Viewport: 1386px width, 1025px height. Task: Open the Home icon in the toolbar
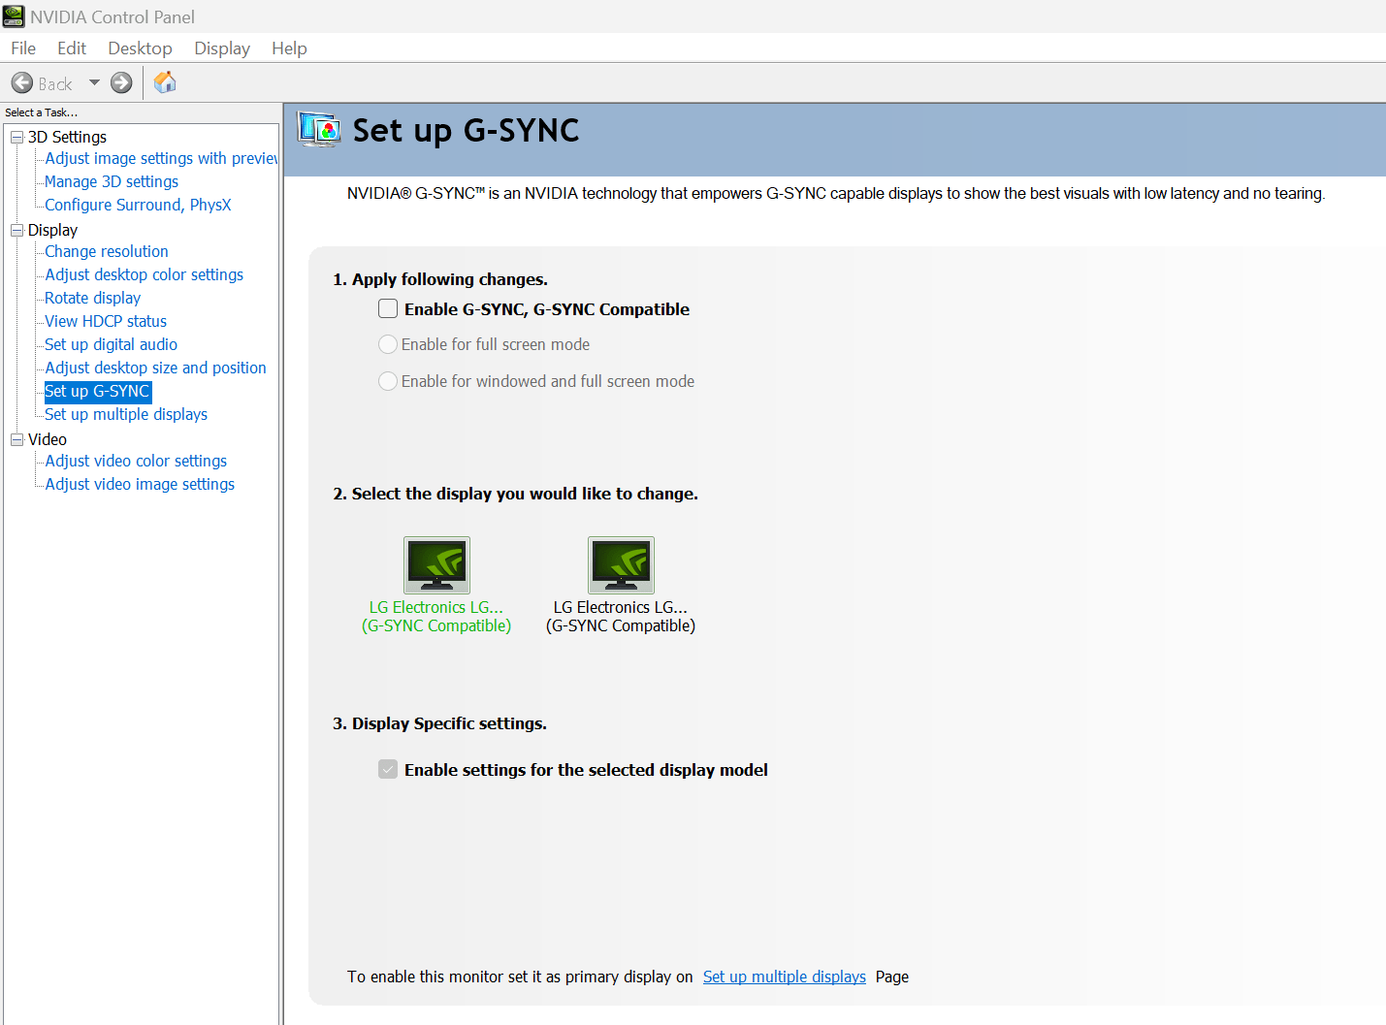166,82
